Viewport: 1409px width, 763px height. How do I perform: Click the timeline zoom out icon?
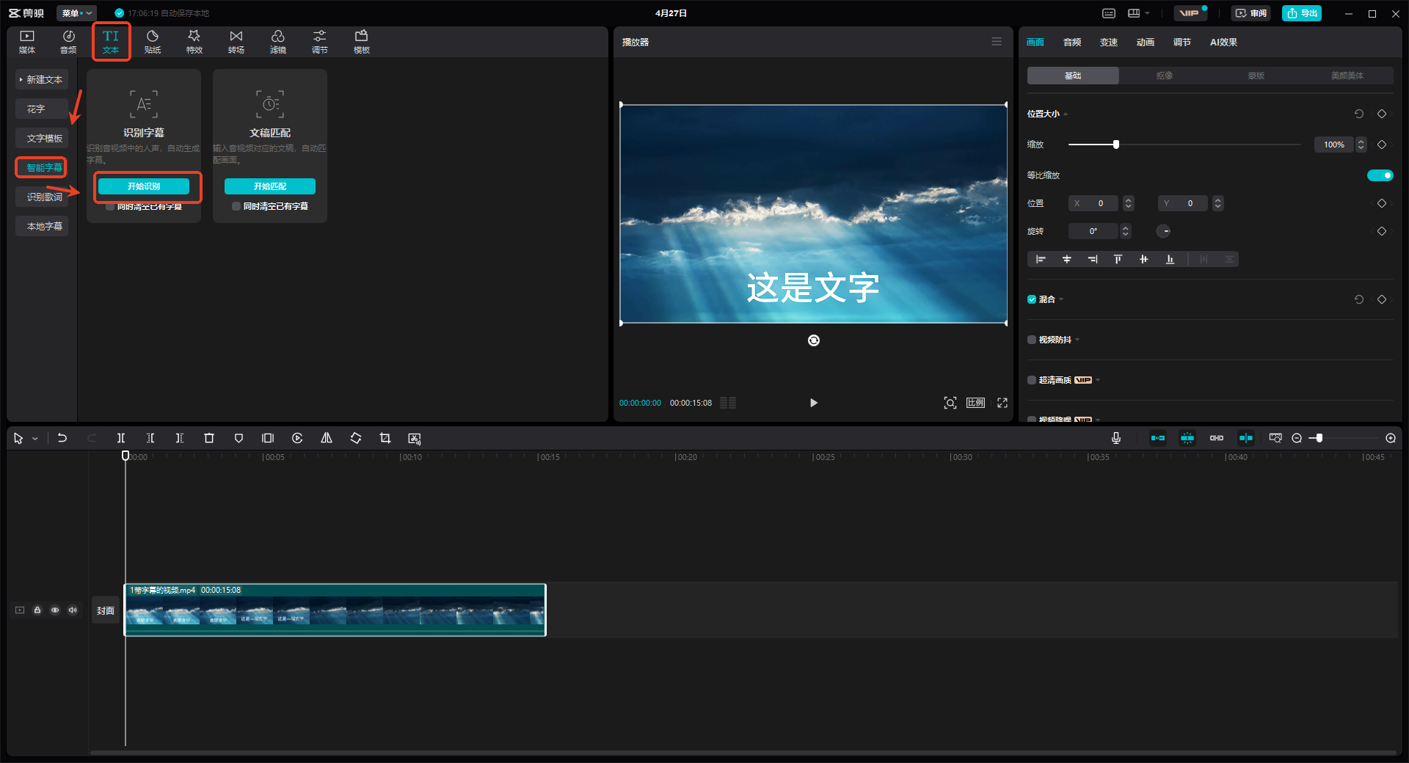coord(1297,438)
